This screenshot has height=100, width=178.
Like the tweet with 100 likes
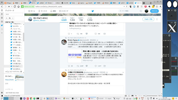coord(96,34)
